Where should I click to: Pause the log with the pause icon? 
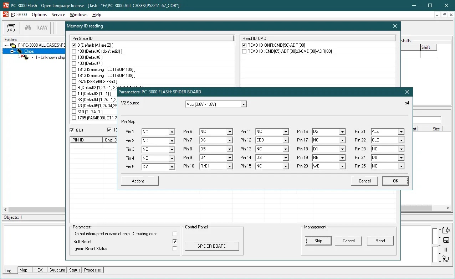[x=446, y=249]
